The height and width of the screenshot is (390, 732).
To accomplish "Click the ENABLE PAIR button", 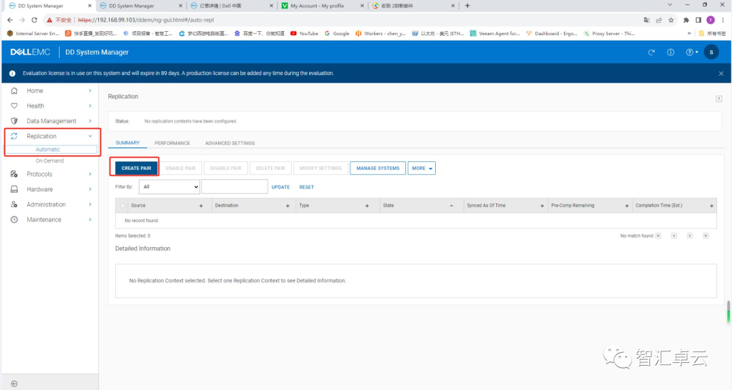I will point(181,168).
